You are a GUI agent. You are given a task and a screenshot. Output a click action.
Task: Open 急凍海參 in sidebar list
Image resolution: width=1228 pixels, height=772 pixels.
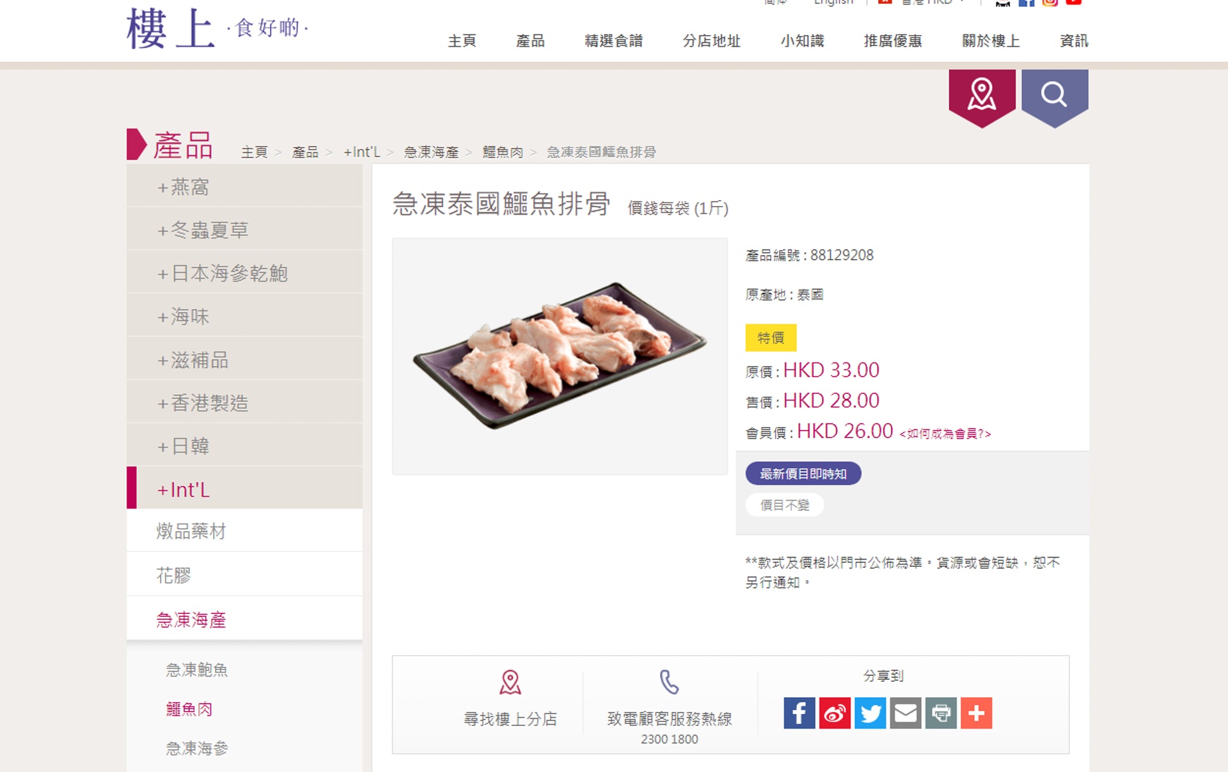click(x=197, y=748)
